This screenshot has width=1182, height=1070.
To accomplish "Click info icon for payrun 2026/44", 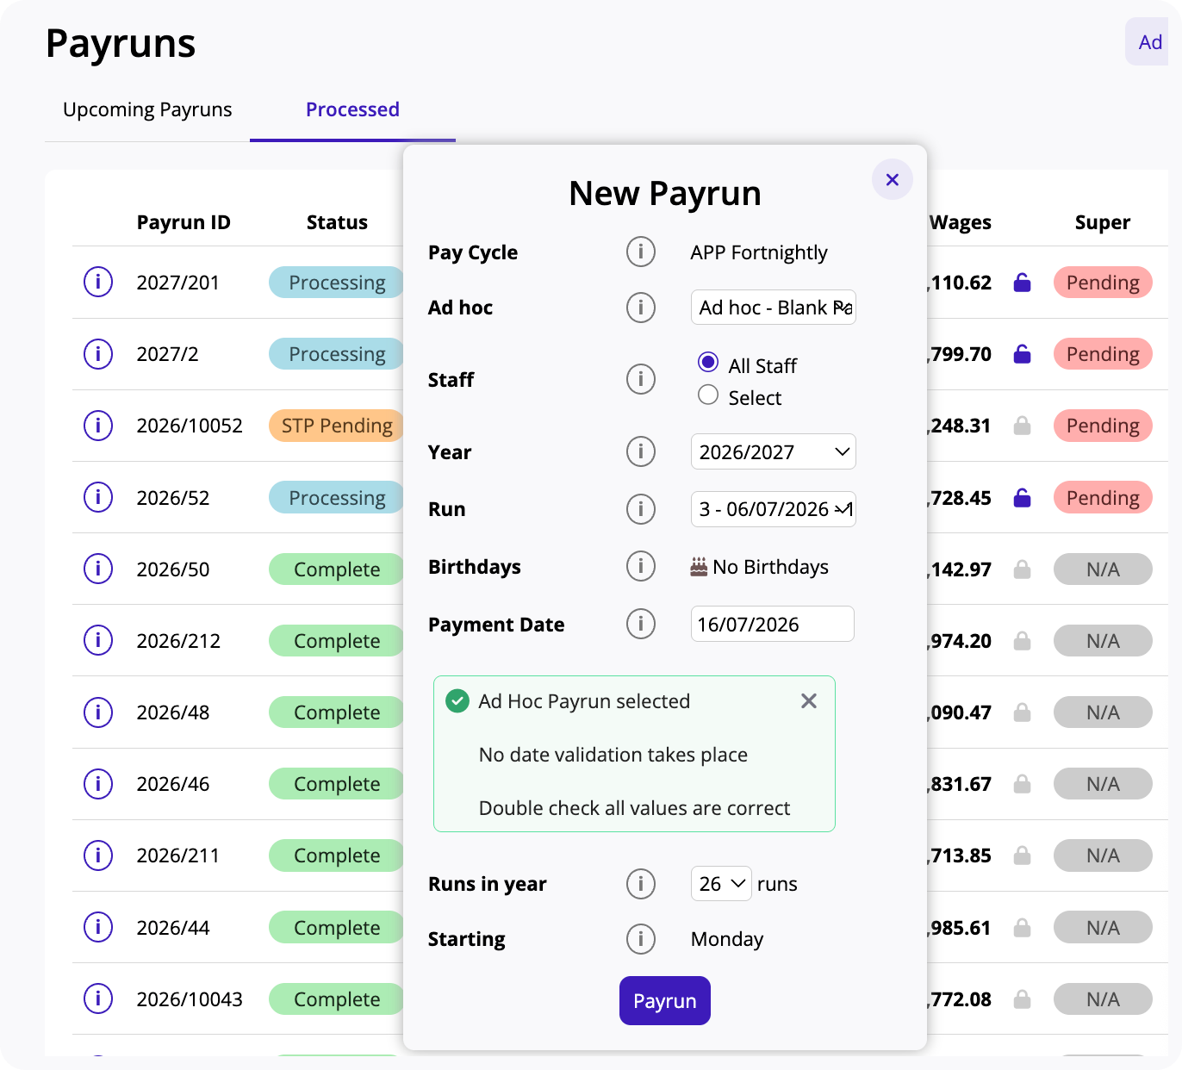I will click(x=98, y=927).
